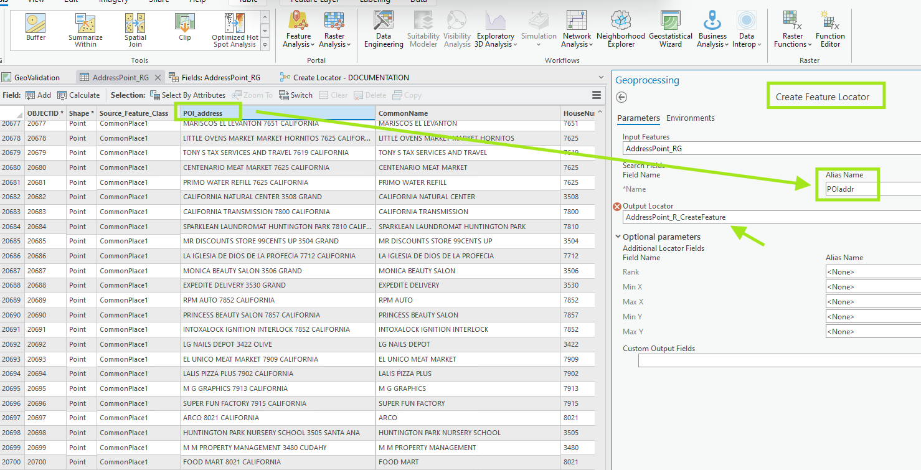Switch to the Parameters tab
921x470 pixels.
(638, 118)
